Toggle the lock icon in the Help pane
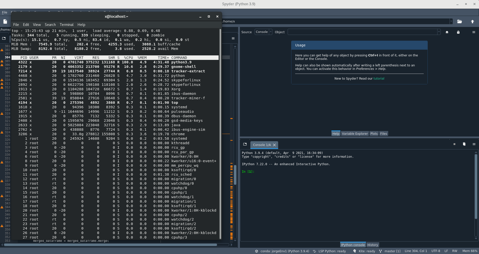Image resolution: width=479 pixels, height=254 pixels. coord(458,32)
